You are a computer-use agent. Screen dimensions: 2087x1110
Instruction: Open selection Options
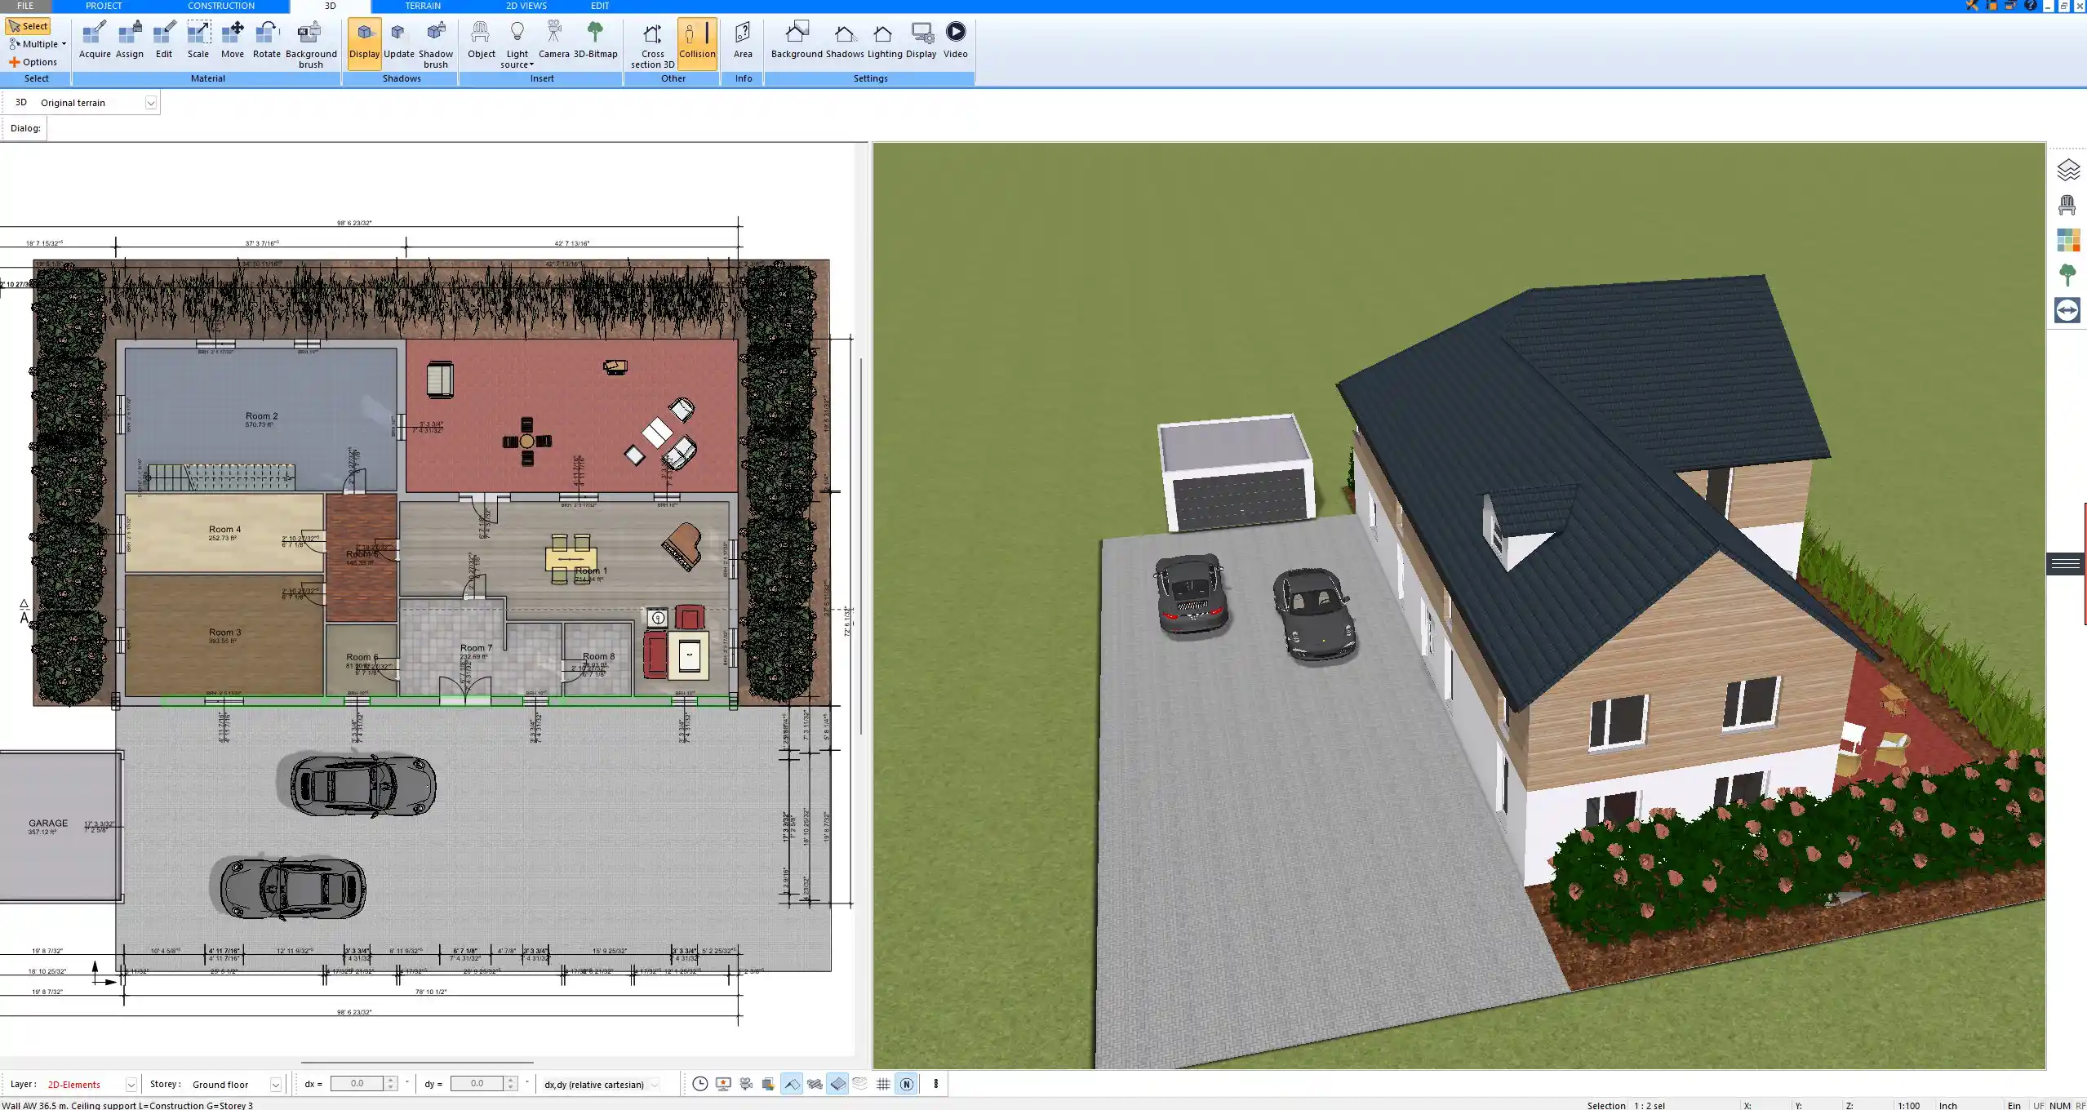pos(33,62)
